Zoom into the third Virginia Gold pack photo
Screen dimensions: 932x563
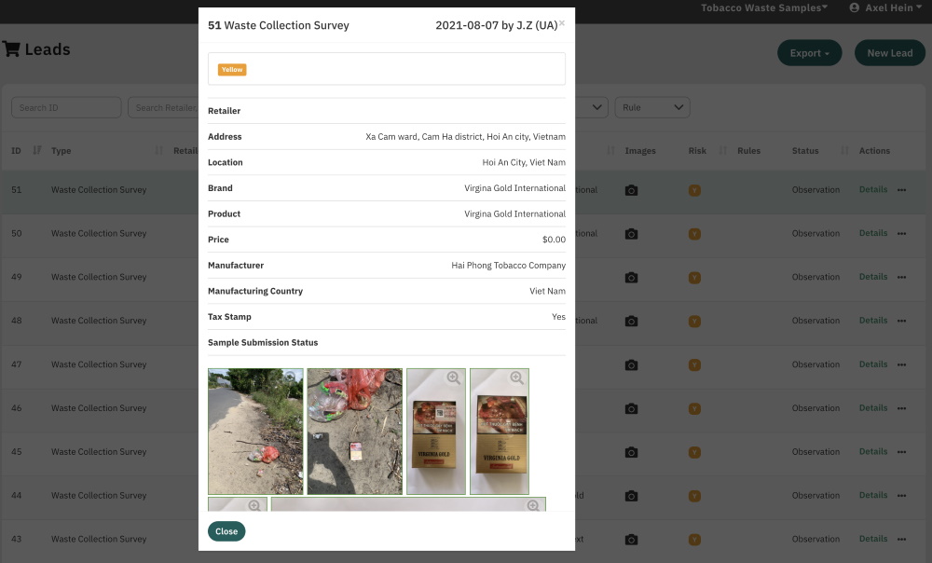[453, 378]
